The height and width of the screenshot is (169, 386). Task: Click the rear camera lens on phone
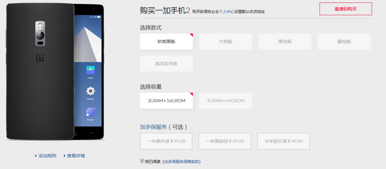(x=40, y=35)
